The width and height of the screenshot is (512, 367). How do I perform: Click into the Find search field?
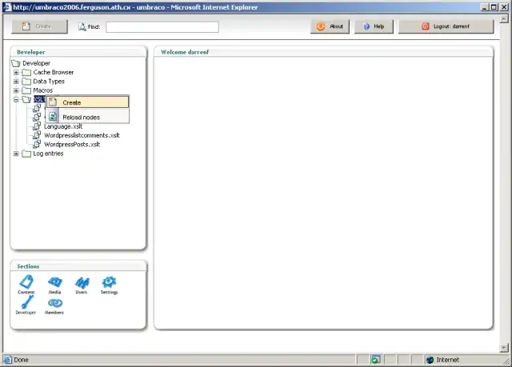coord(162,26)
